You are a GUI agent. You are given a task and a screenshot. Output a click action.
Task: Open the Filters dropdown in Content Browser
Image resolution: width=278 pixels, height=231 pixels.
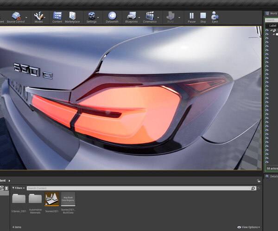(x=19, y=188)
